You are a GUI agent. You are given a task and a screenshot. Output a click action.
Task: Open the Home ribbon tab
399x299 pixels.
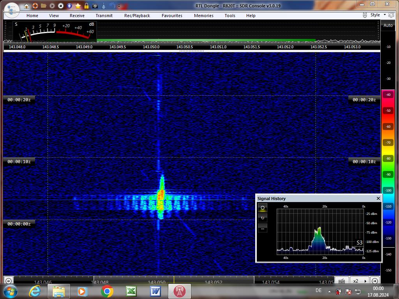point(32,16)
